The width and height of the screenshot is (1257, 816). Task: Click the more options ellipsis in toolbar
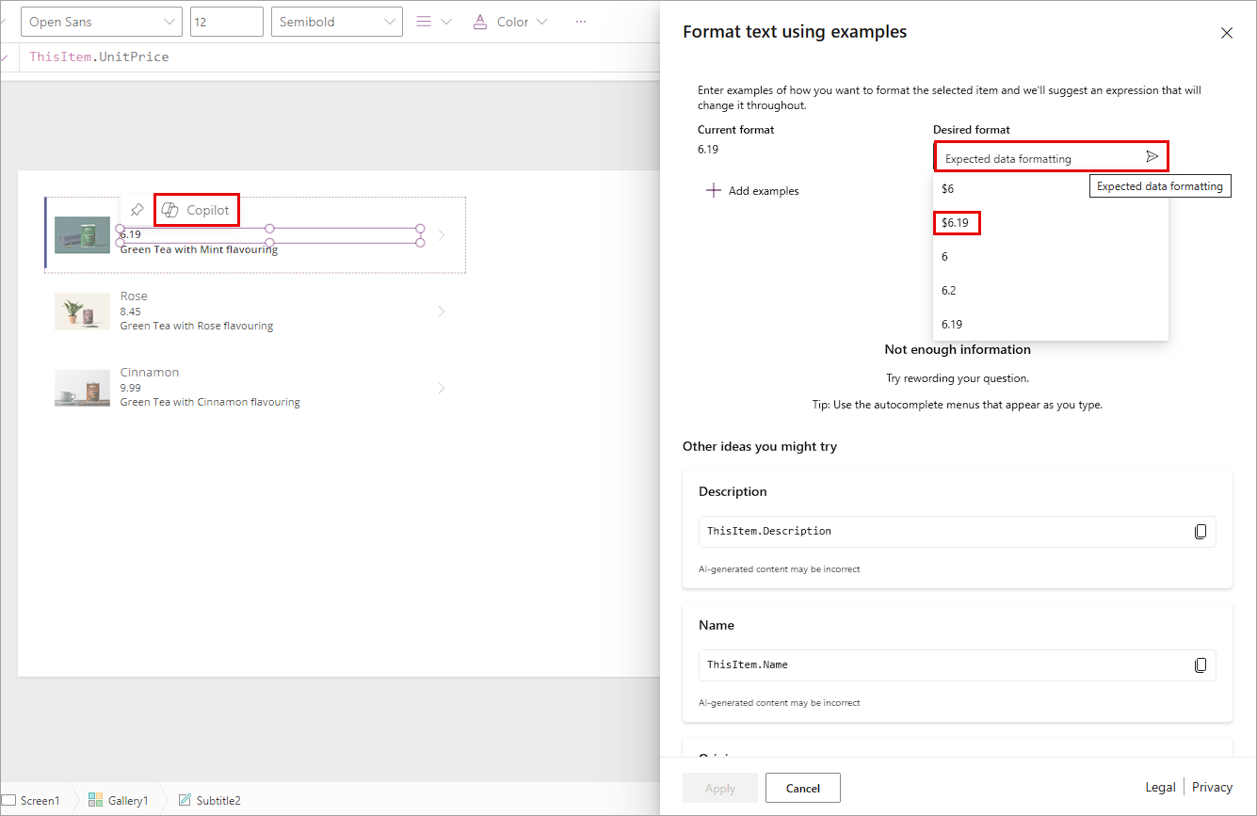[x=581, y=22]
